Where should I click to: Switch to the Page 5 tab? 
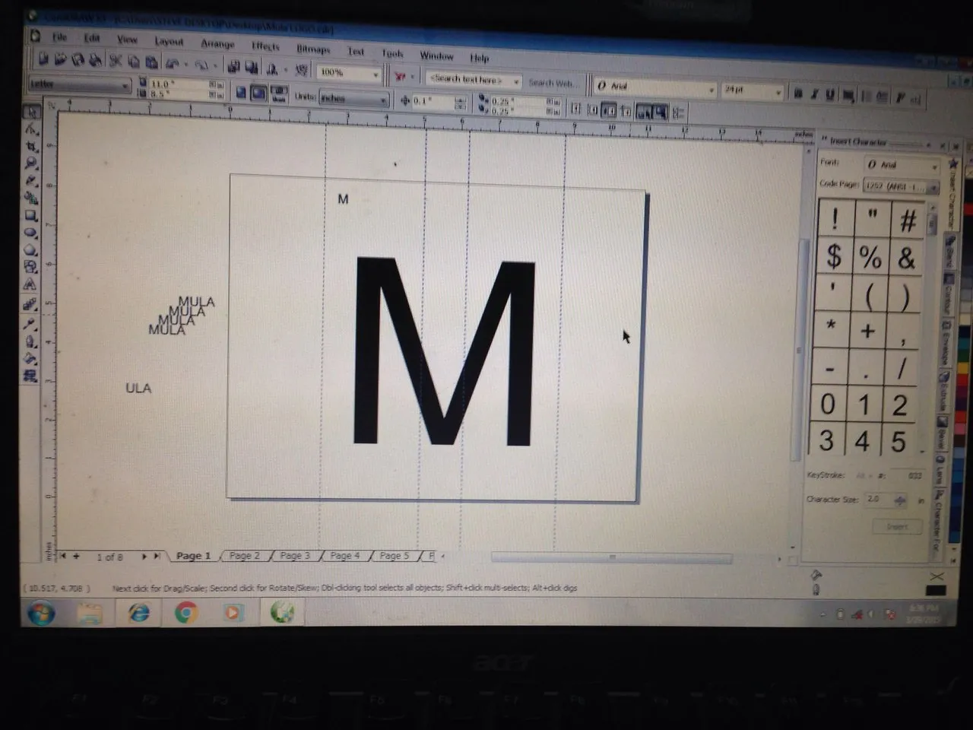pyautogui.click(x=395, y=556)
